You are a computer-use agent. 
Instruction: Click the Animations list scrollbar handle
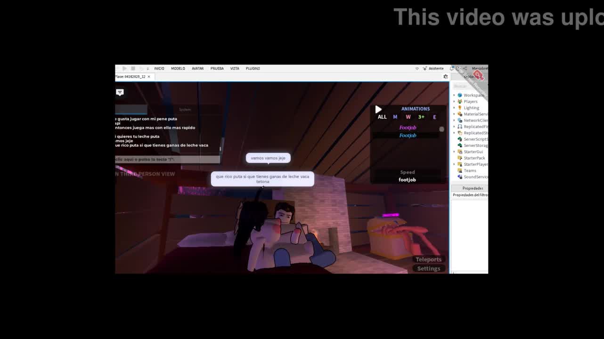[441, 129]
